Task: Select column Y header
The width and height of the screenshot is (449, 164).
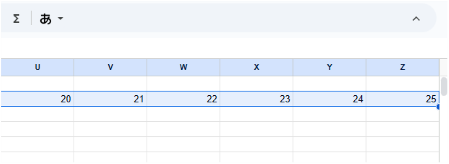Action: [x=329, y=68]
